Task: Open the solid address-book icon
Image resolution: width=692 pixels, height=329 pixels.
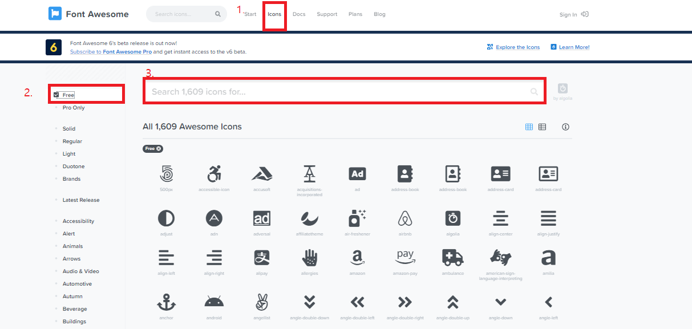Action: click(405, 174)
